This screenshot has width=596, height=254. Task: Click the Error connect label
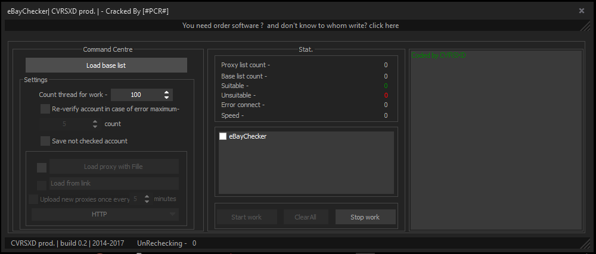pyautogui.click(x=243, y=105)
